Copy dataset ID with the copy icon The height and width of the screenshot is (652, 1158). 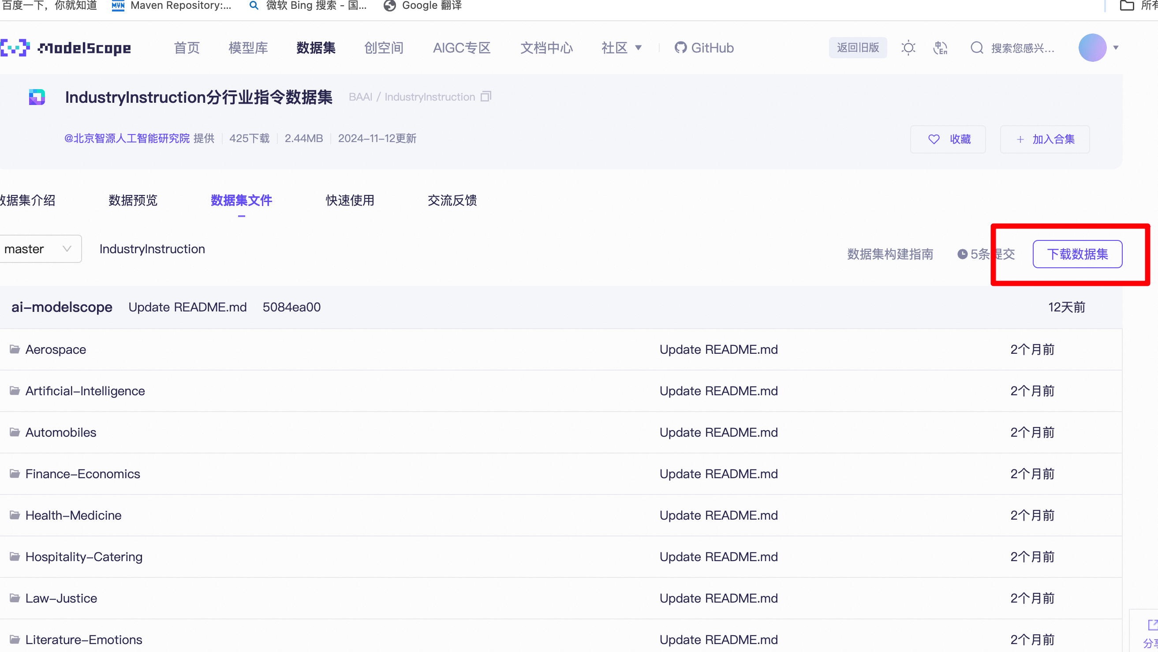point(486,97)
